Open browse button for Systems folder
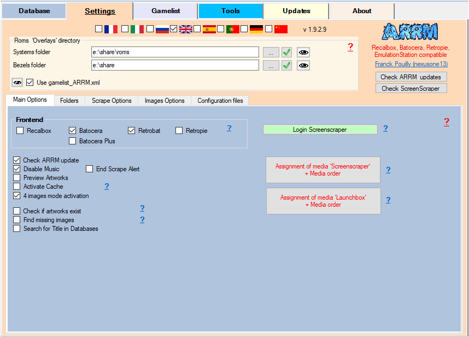The height and width of the screenshot is (337, 469). click(271, 53)
